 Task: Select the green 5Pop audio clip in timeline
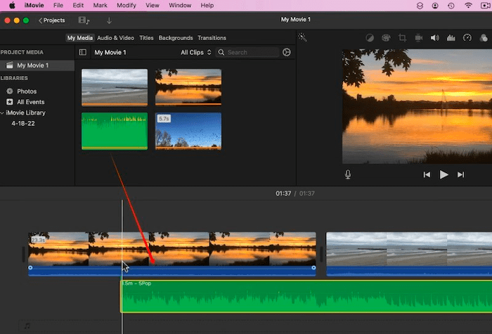click(x=306, y=297)
